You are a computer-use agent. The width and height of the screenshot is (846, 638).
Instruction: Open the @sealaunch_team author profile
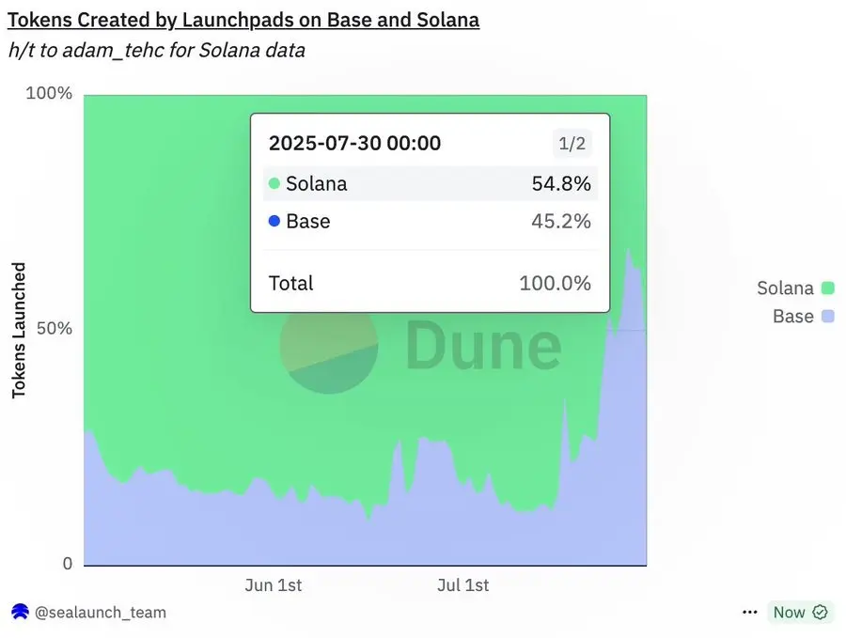[x=101, y=612]
